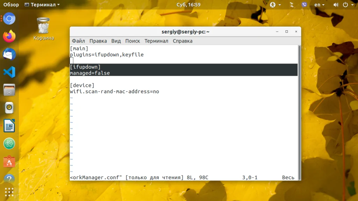
Task: Maximize the terminal window
Action: [287, 32]
